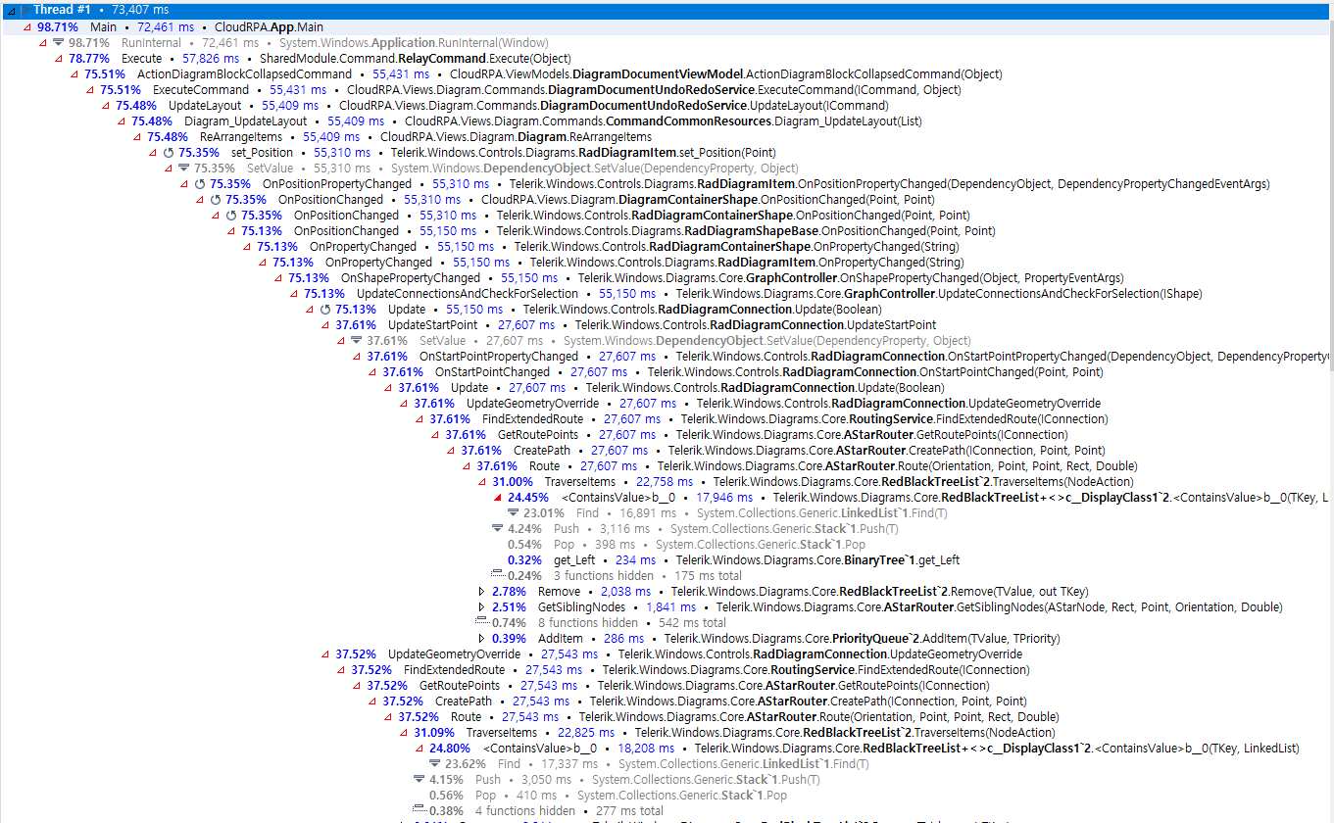This screenshot has width=1334, height=823.
Task: Click system-function icon on Push 4.15% row
Action: 419,779
